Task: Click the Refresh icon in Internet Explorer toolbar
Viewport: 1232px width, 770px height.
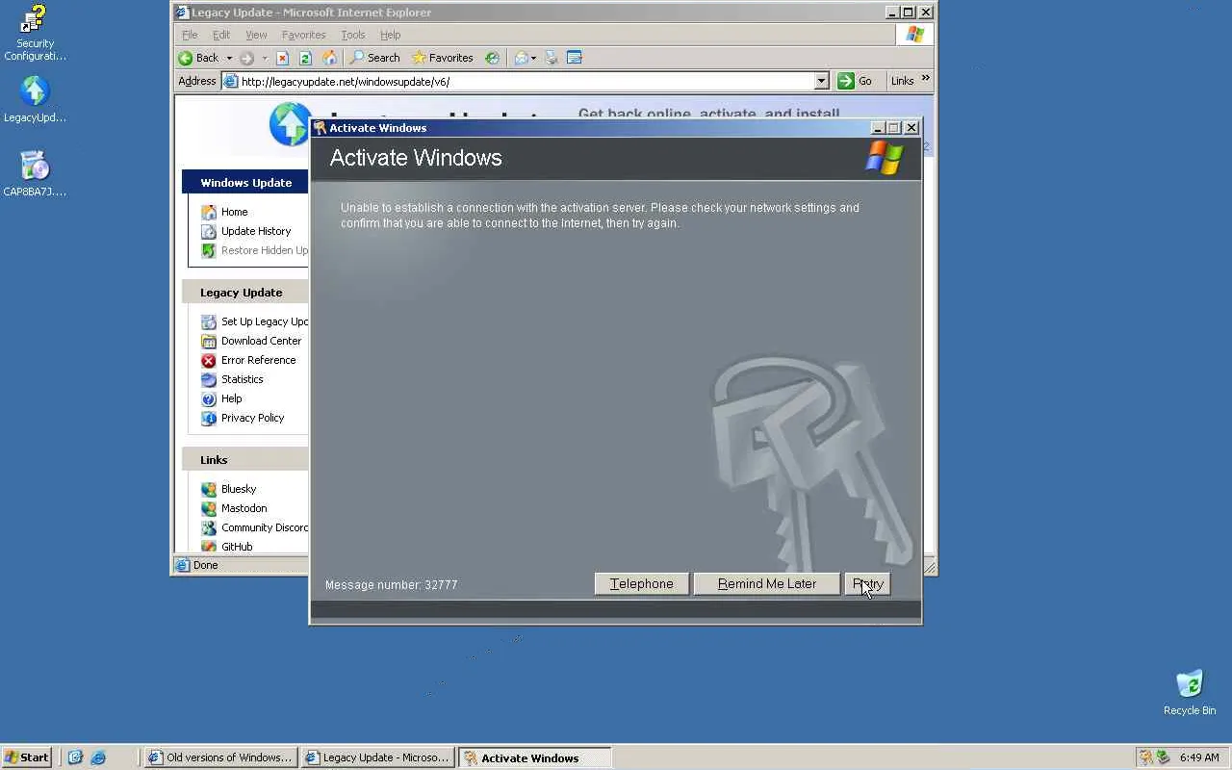Action: [x=305, y=58]
